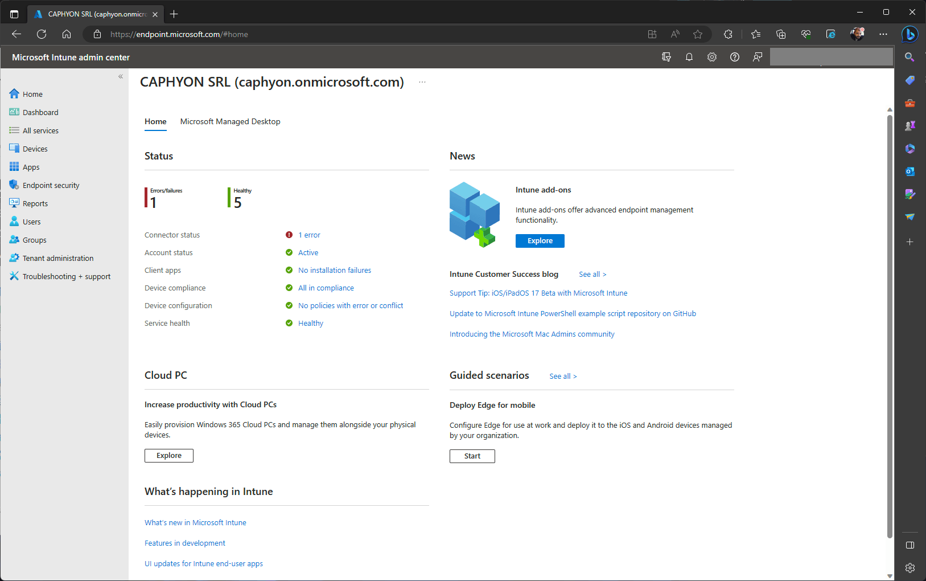Click the endpoint.microsoft.com address bar
This screenshot has width=926, height=581.
click(x=364, y=34)
